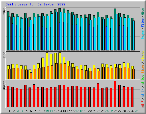Click day label 22 on the x-axis
The image size is (146, 114).
[x=98, y=111]
